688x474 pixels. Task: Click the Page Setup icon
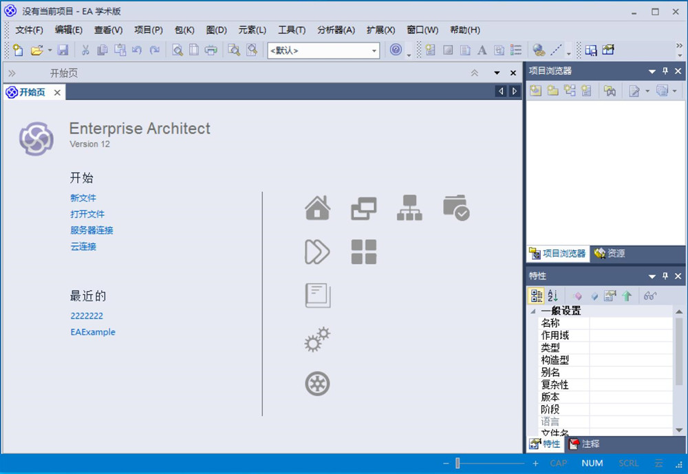(194, 50)
